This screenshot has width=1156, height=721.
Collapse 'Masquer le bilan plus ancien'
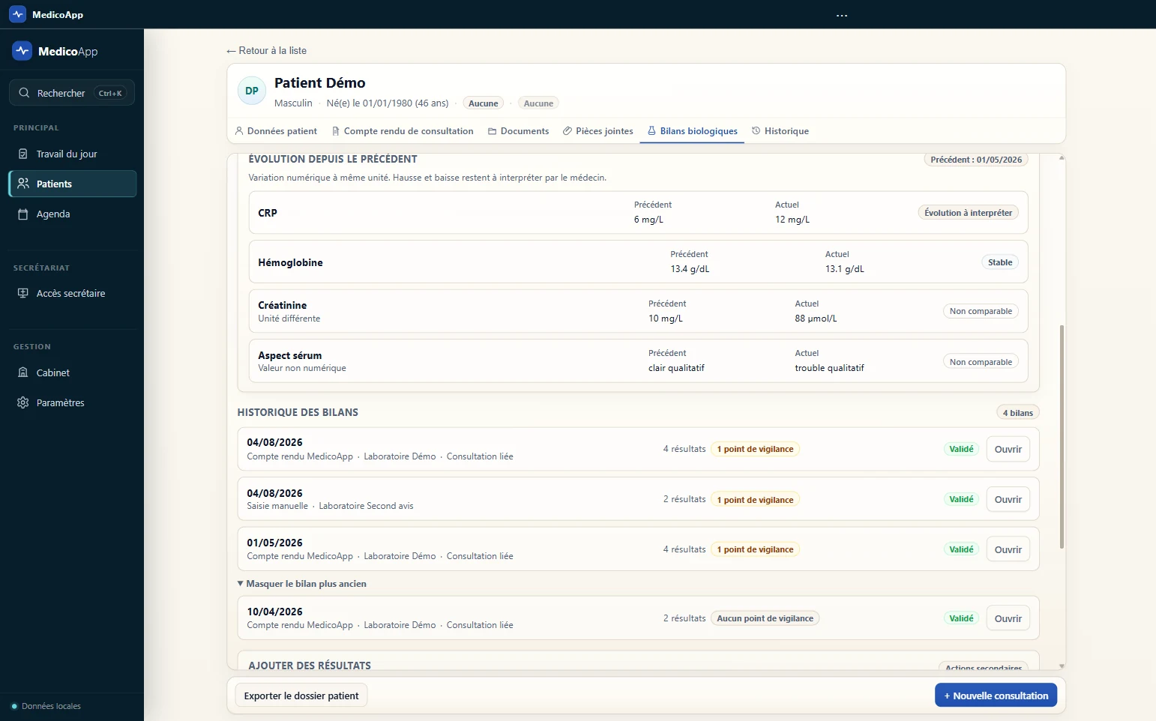[x=302, y=584]
